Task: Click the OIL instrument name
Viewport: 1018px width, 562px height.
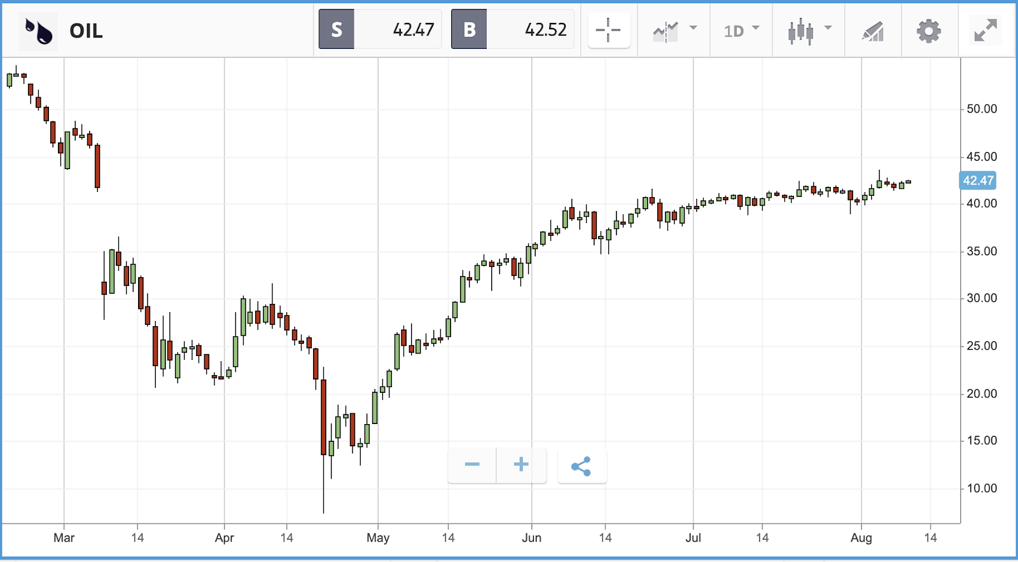Action: click(x=86, y=31)
